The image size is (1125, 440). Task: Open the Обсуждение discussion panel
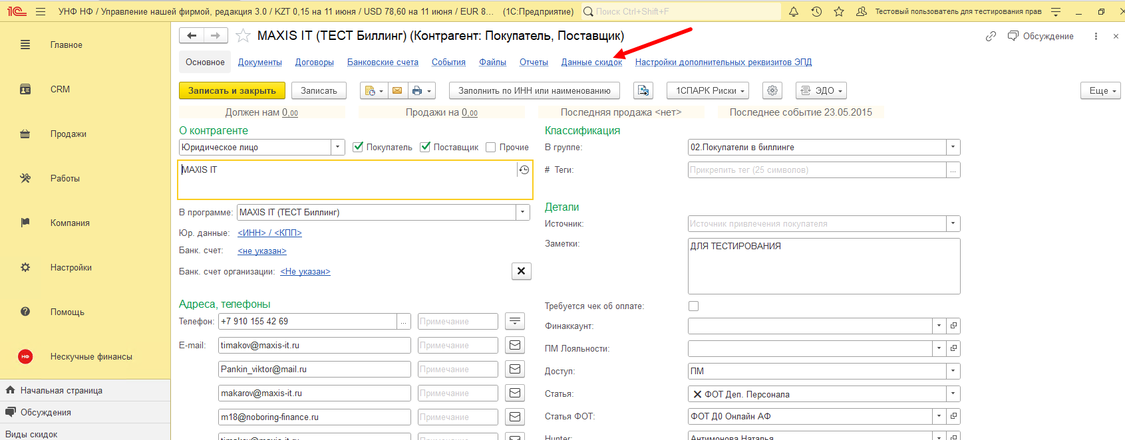tap(1041, 36)
